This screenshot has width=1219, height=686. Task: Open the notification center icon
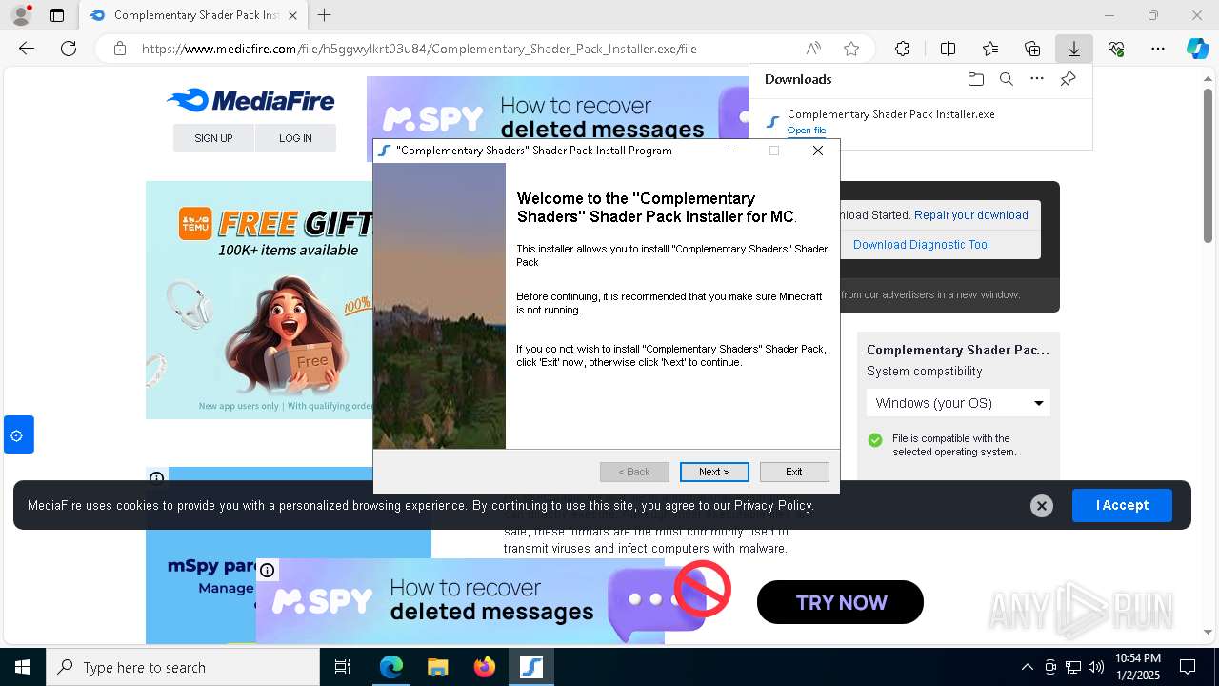click(1188, 667)
